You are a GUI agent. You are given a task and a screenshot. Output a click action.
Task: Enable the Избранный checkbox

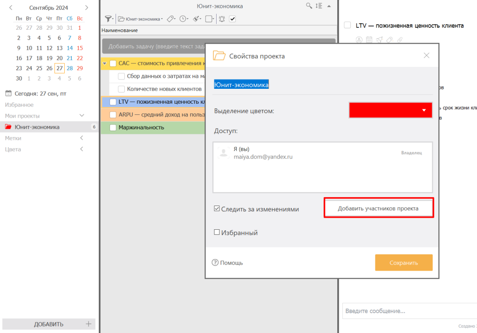[217, 233]
